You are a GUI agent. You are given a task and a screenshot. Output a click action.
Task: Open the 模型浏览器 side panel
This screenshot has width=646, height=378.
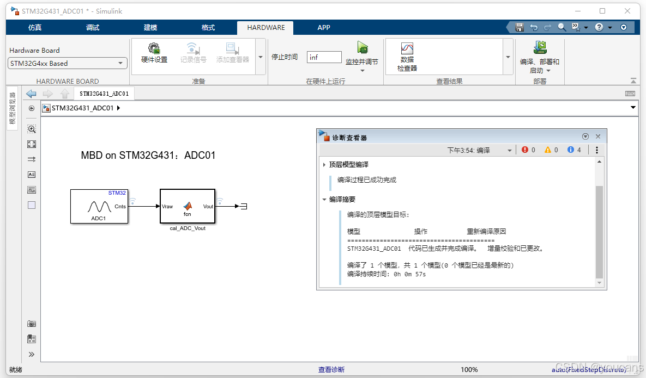coord(13,108)
